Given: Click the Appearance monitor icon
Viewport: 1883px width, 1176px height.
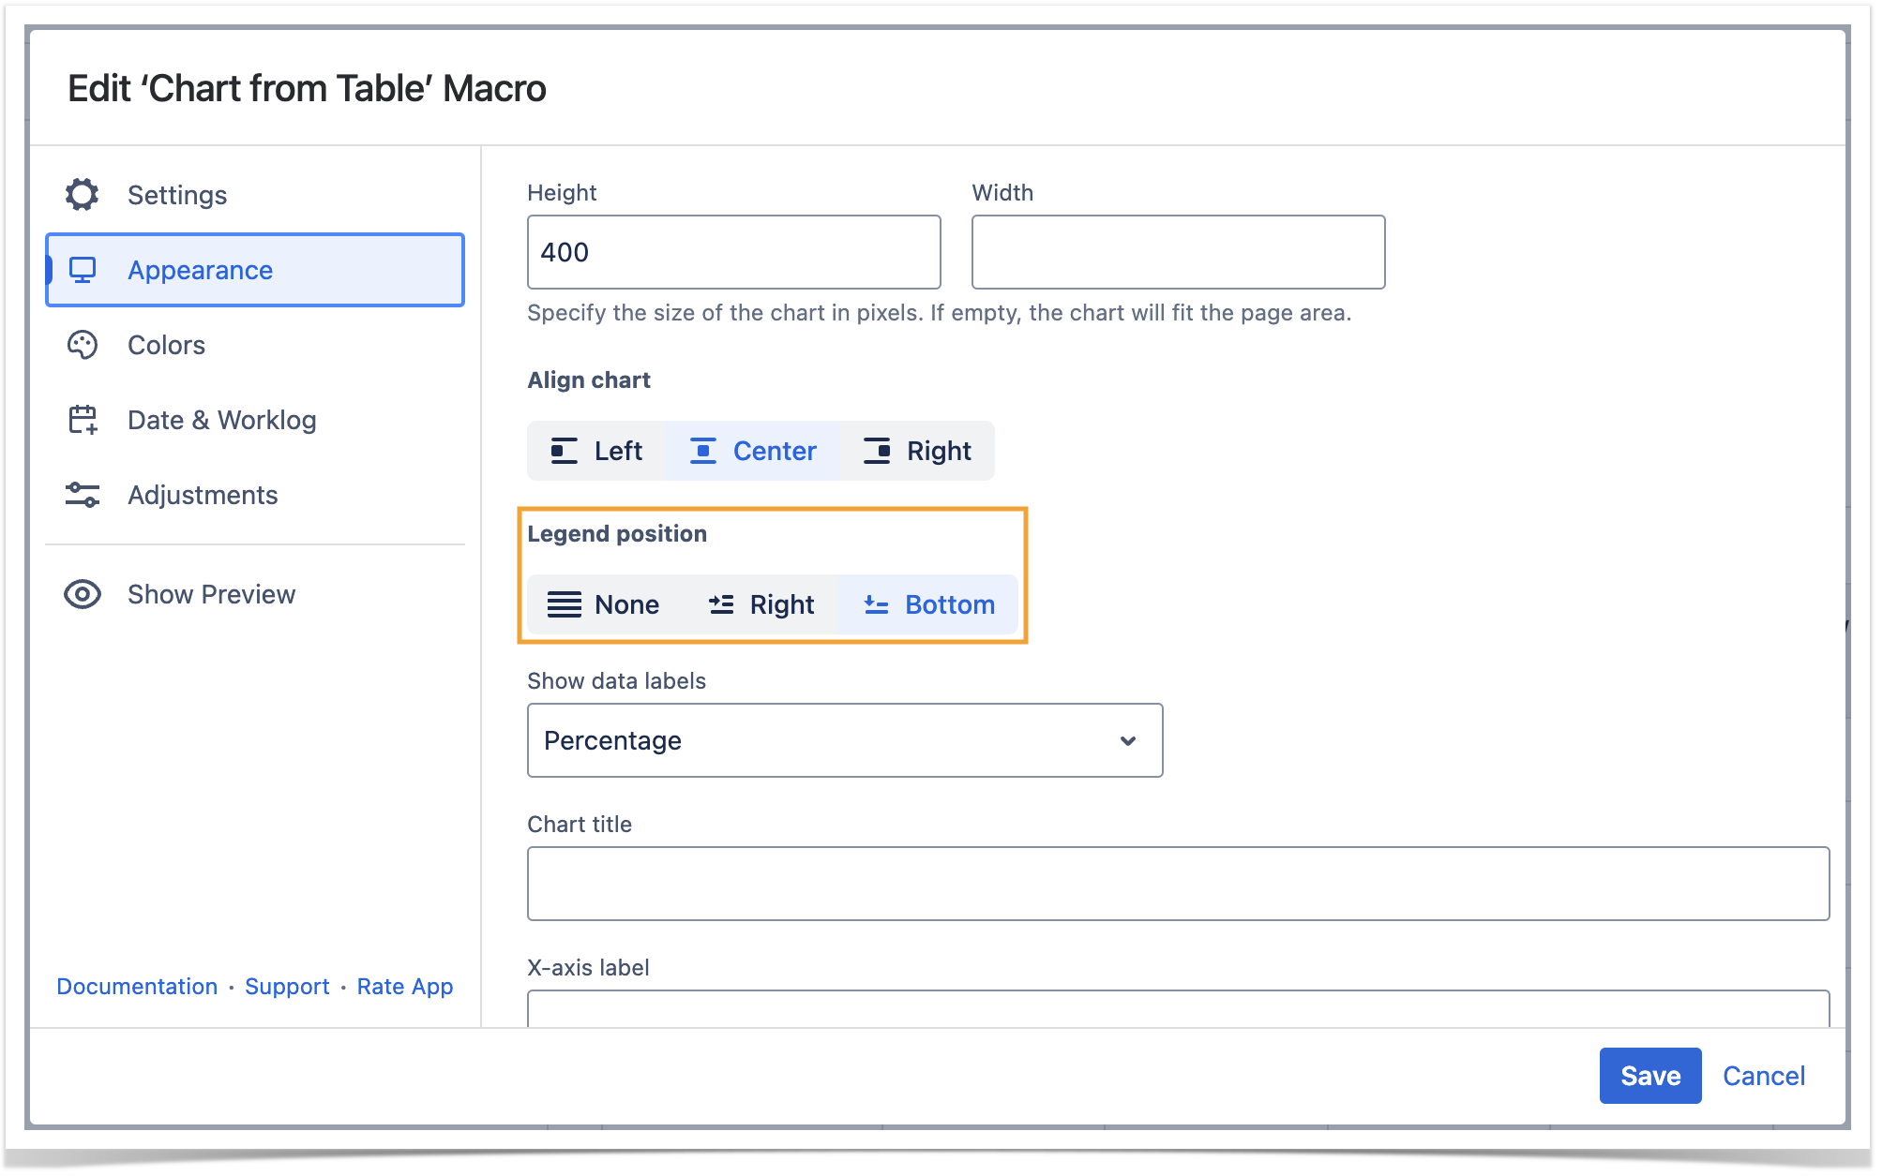Looking at the screenshot, I should point(83,270).
